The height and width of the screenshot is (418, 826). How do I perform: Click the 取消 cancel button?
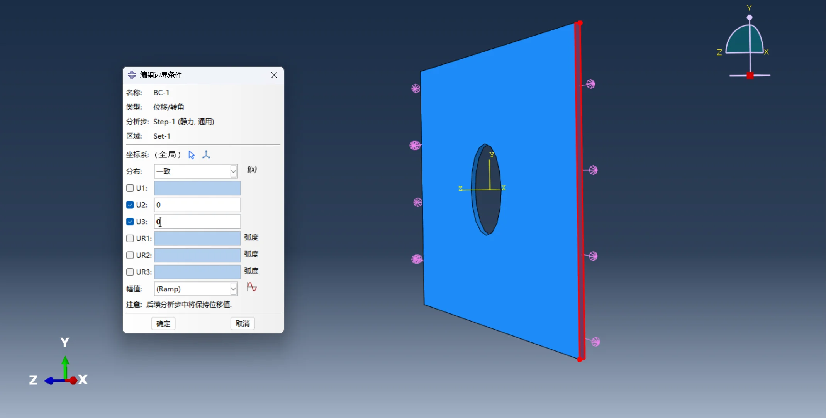point(243,323)
